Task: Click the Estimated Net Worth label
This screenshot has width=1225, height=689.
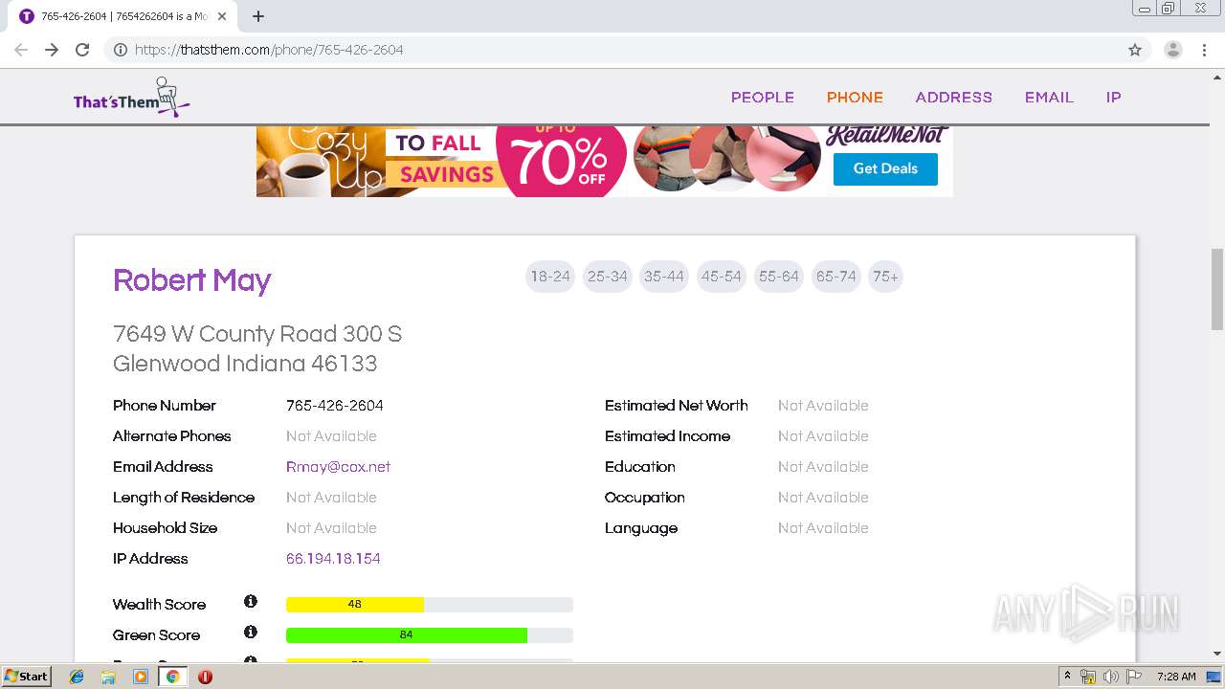Action: (x=677, y=406)
